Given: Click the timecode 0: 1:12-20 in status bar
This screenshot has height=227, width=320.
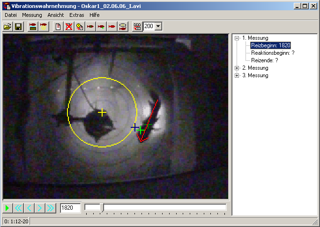Looking at the screenshot, I should pos(16,221).
